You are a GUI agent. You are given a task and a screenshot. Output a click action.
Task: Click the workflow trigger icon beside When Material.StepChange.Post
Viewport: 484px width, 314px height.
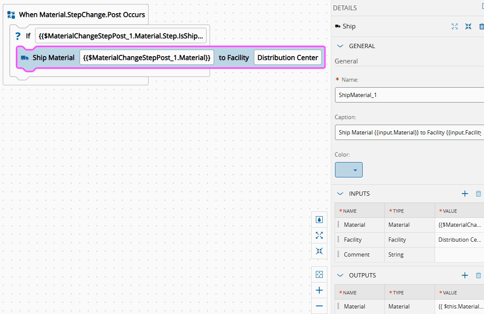[11, 15]
